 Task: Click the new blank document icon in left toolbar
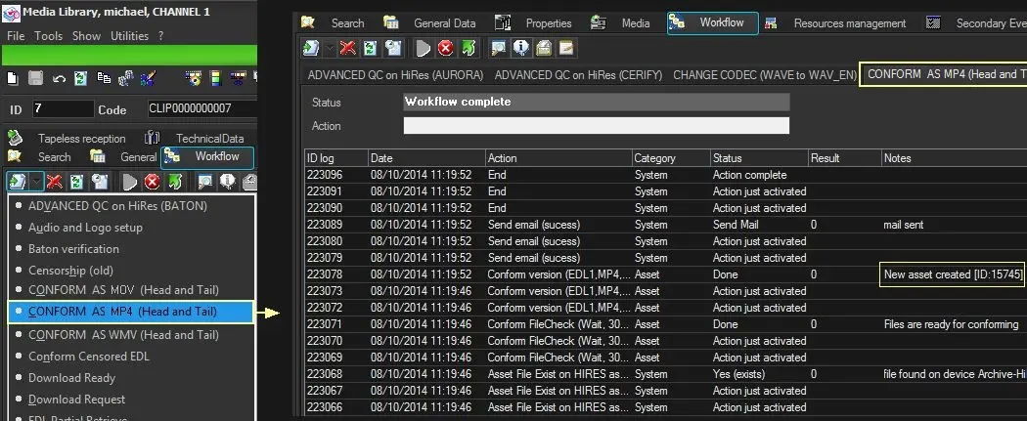coord(13,77)
